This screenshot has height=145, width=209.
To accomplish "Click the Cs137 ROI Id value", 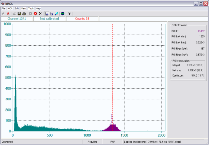I will (201, 31).
